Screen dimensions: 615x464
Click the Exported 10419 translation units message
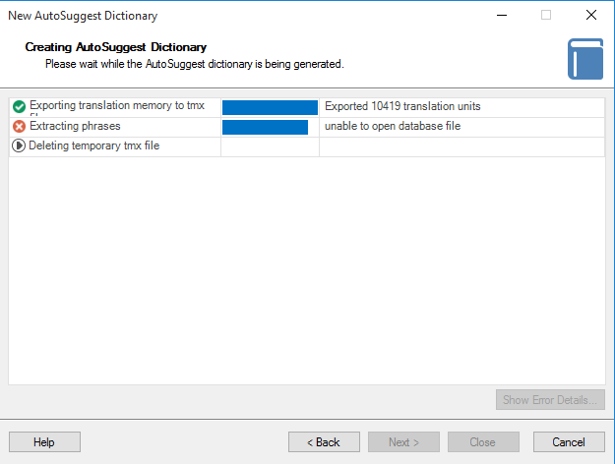coord(402,106)
